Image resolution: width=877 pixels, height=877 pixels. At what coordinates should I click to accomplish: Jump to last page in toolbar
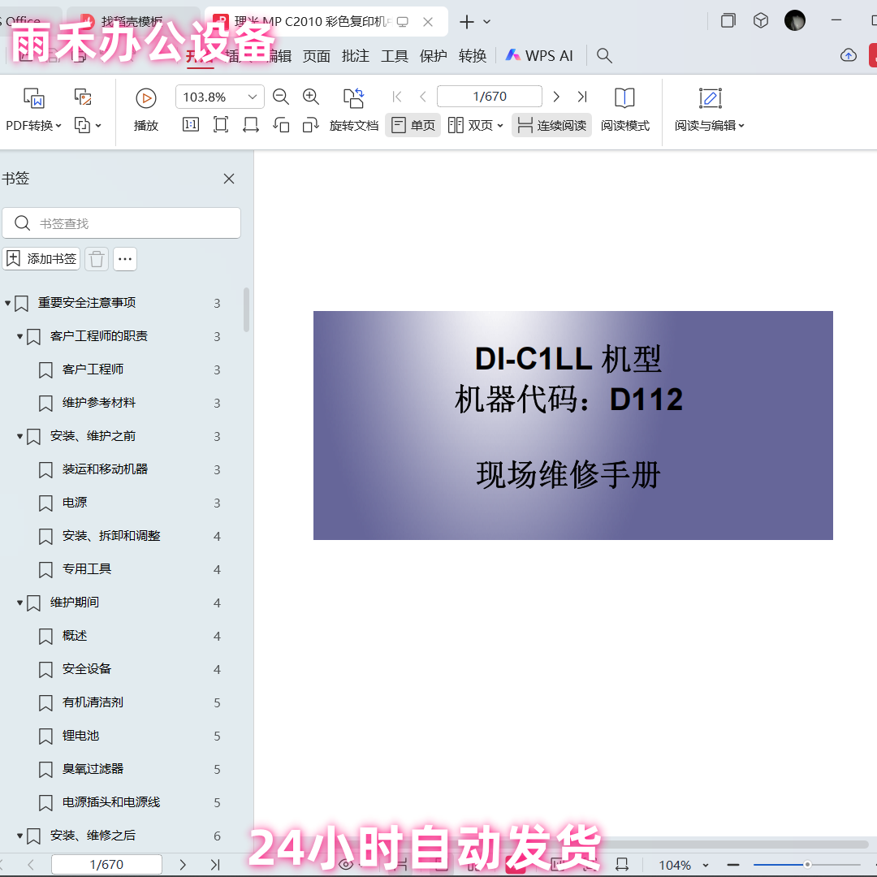tap(582, 97)
